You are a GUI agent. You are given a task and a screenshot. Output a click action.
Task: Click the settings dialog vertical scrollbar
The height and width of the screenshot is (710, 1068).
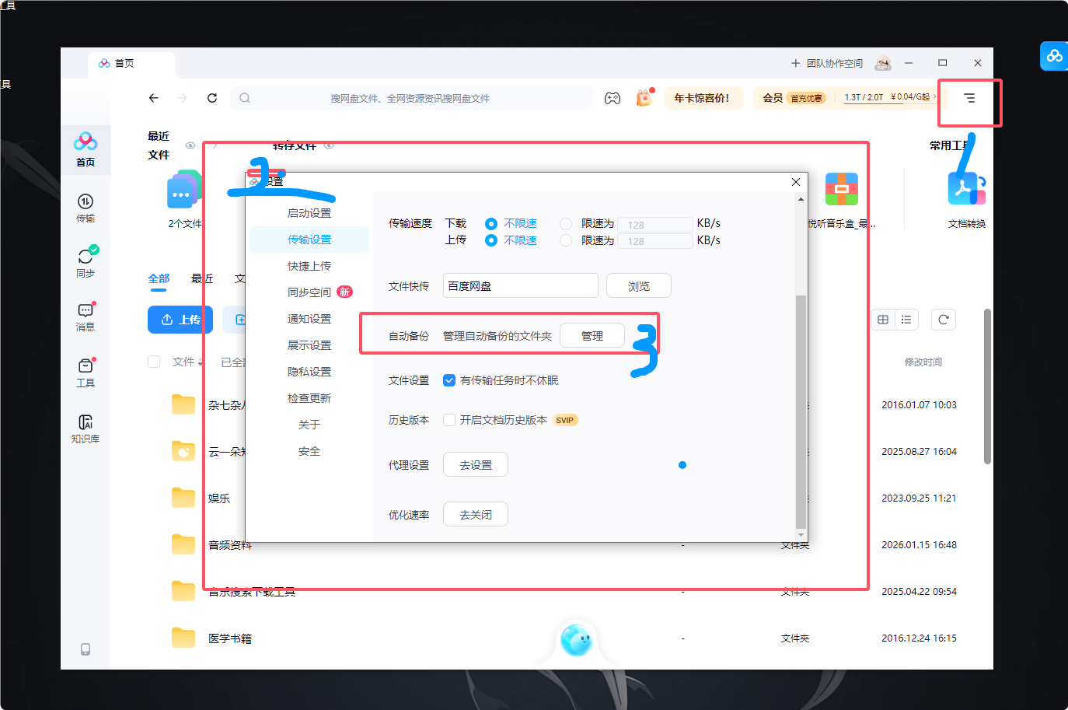(x=801, y=411)
